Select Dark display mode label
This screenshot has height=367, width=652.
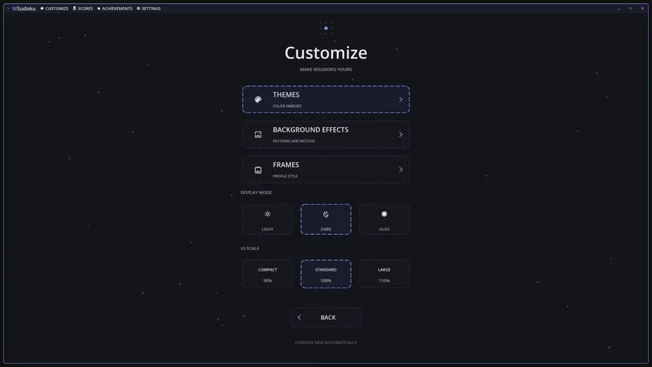325,229
